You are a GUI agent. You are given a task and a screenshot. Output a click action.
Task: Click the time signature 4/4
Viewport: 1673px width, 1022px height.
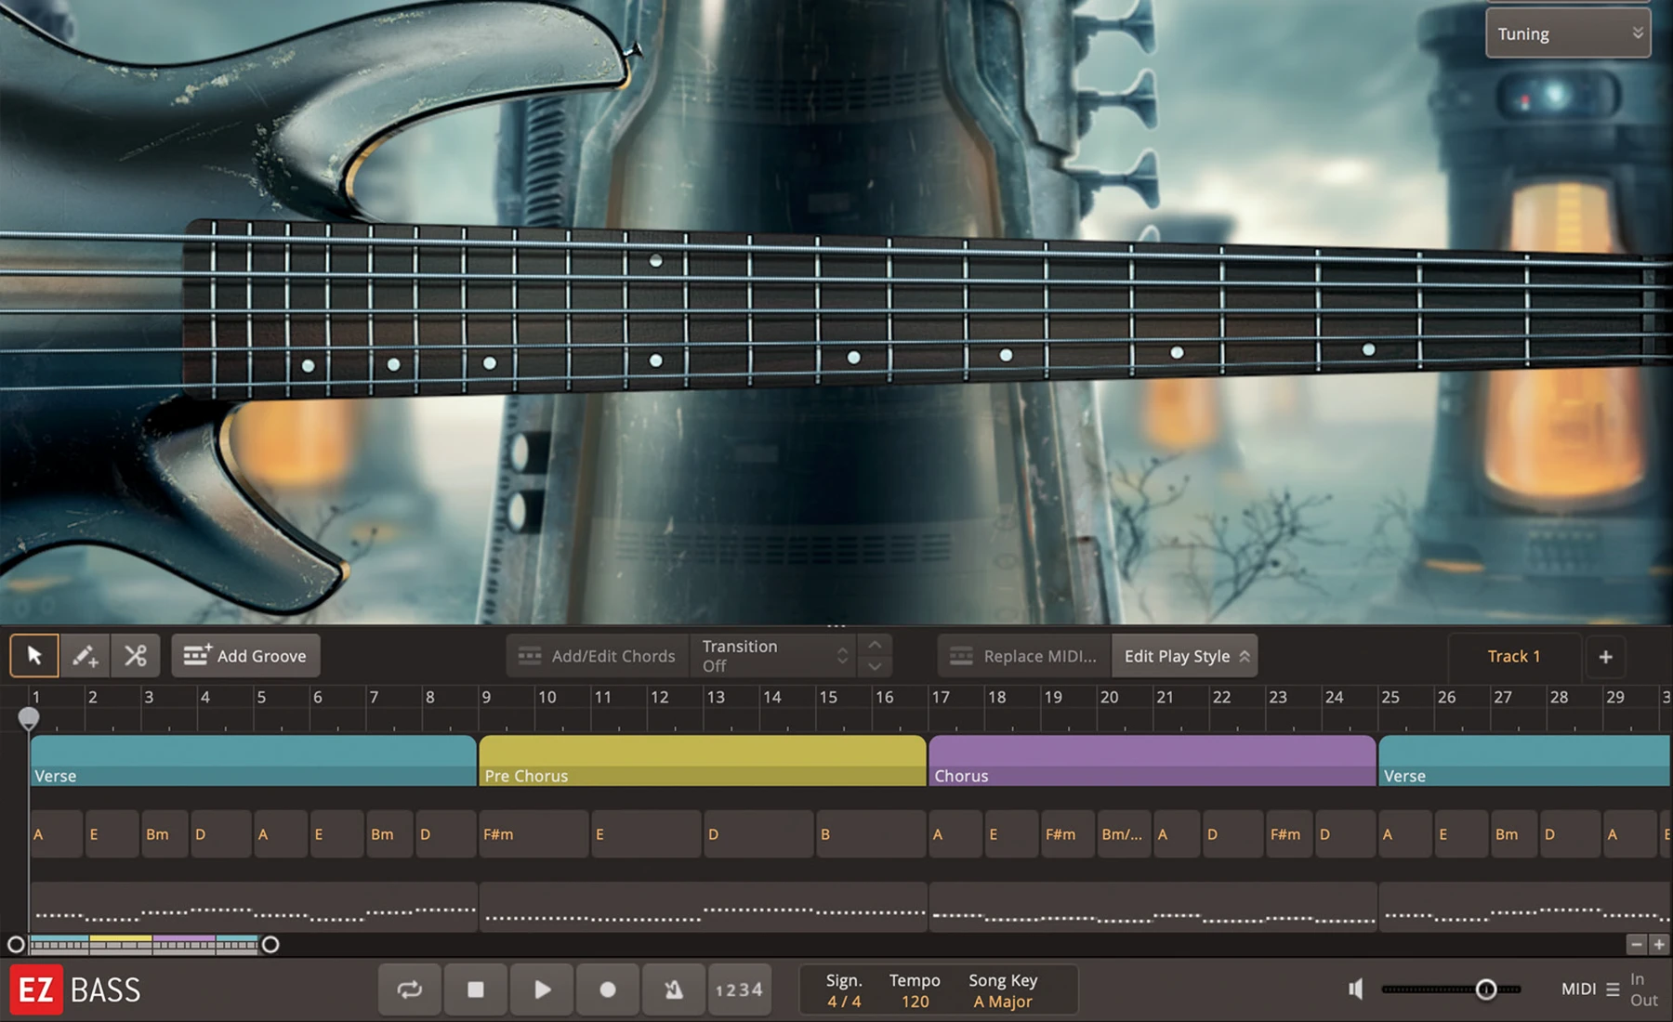[844, 1002]
